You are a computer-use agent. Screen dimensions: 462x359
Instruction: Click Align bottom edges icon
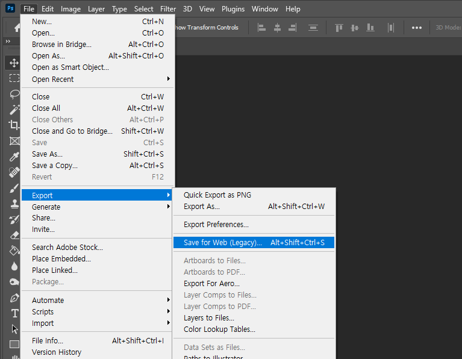tap(370, 28)
